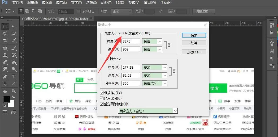The width and height of the screenshot is (278, 137).
Task: Swap foreground and background colors
Action: click(x=13, y=97)
